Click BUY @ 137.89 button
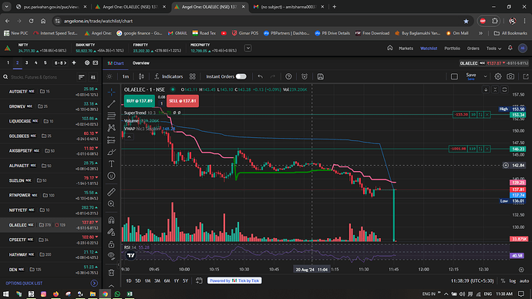The image size is (532, 299). [139, 101]
